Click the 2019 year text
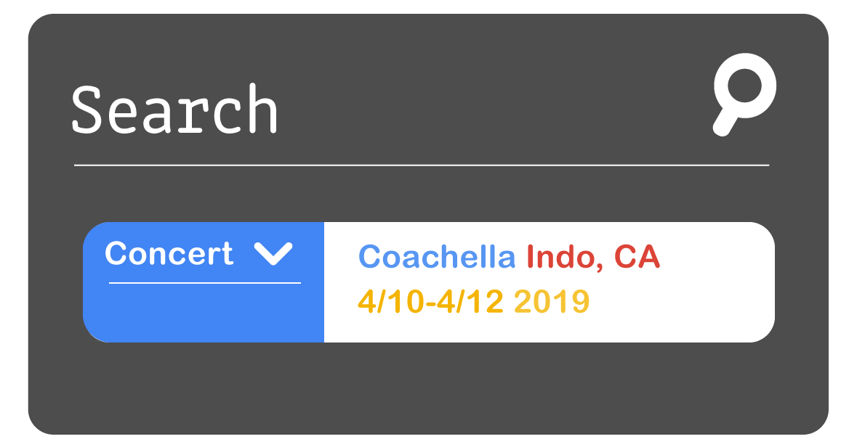This screenshot has width=865, height=447. click(552, 301)
